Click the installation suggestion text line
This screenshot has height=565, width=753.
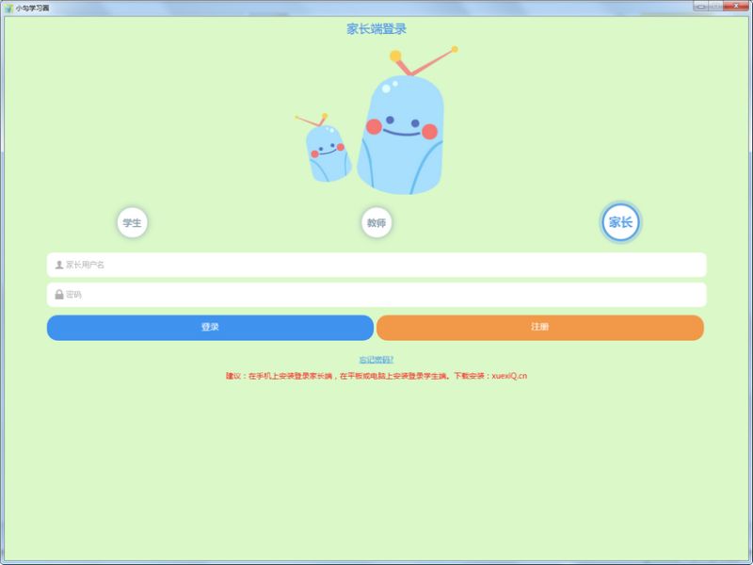click(376, 374)
